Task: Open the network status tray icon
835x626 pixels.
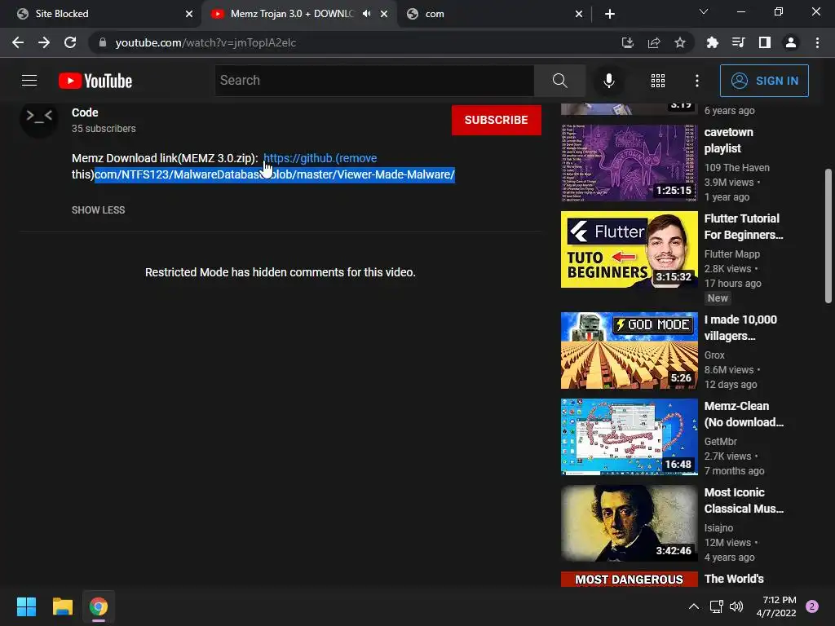Action: [x=716, y=606]
